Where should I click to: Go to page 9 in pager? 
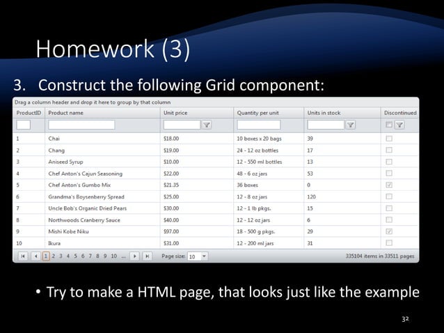pyautogui.click(x=105, y=256)
